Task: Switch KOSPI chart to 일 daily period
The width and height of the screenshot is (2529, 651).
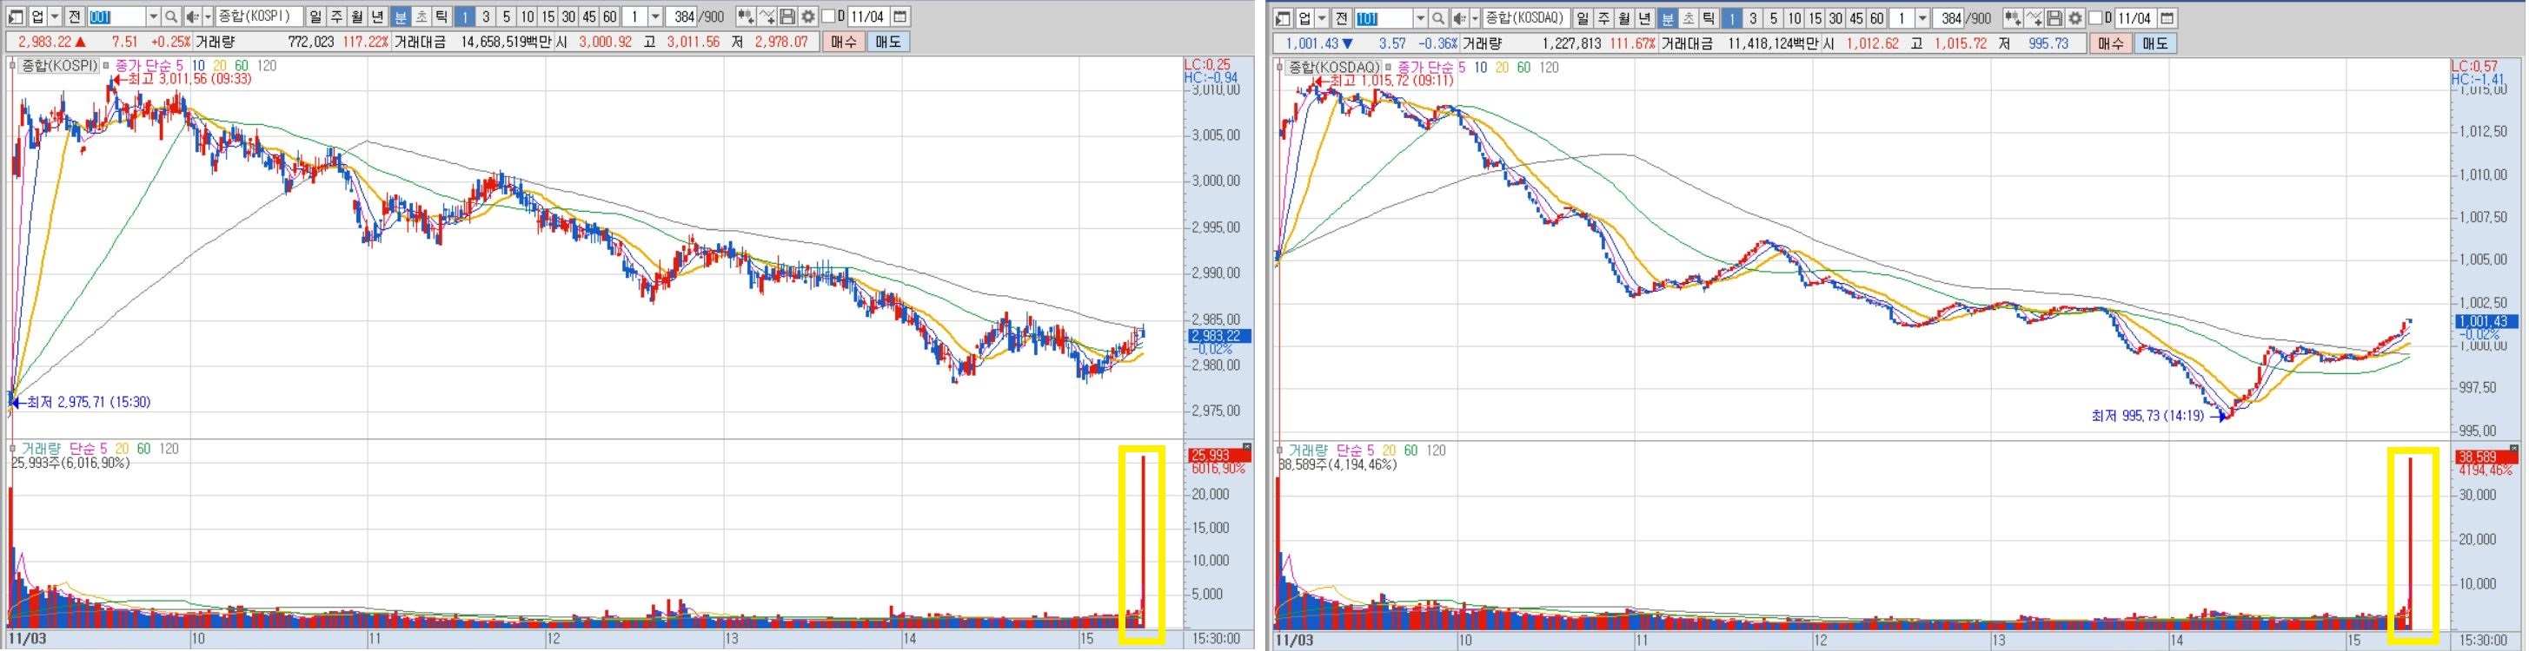Action: click(x=316, y=16)
